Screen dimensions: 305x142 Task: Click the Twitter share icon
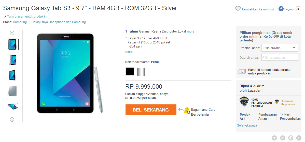(x=274, y=138)
